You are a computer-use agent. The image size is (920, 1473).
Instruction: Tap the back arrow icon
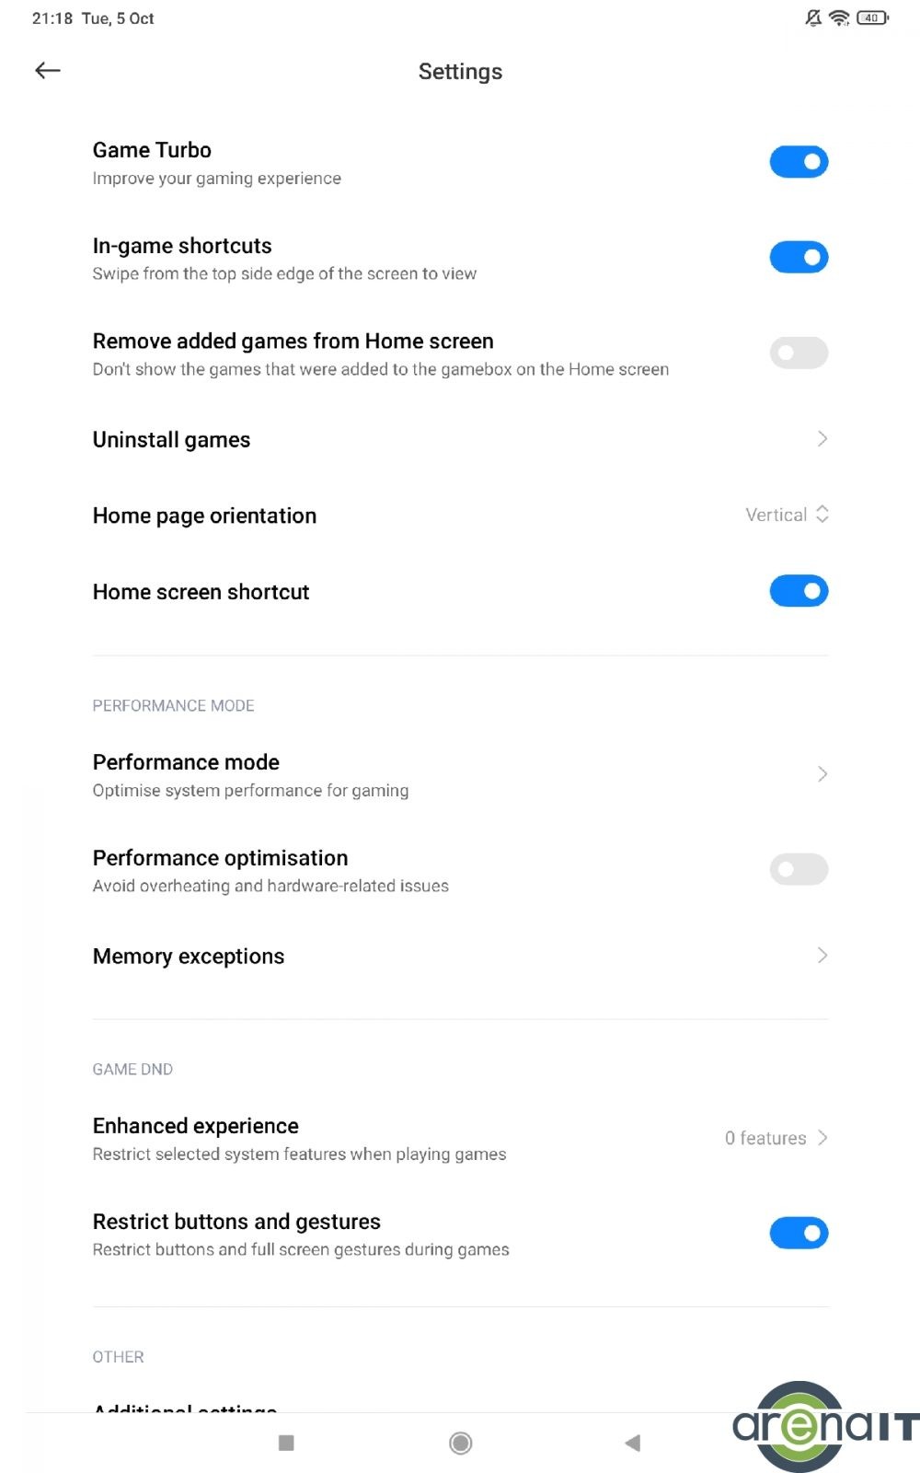tap(48, 71)
